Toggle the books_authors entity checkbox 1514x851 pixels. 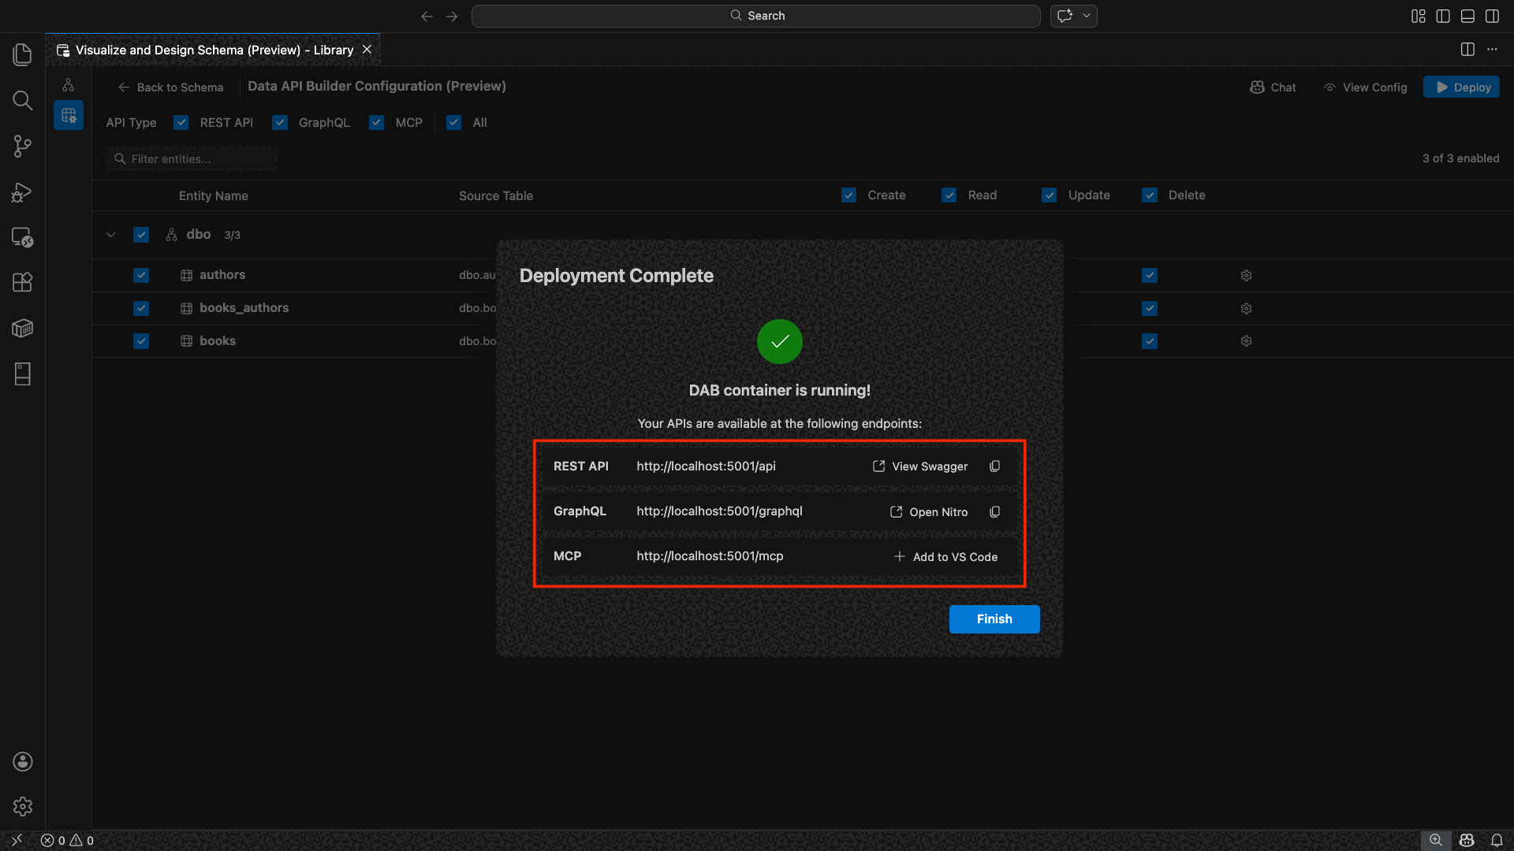point(141,308)
